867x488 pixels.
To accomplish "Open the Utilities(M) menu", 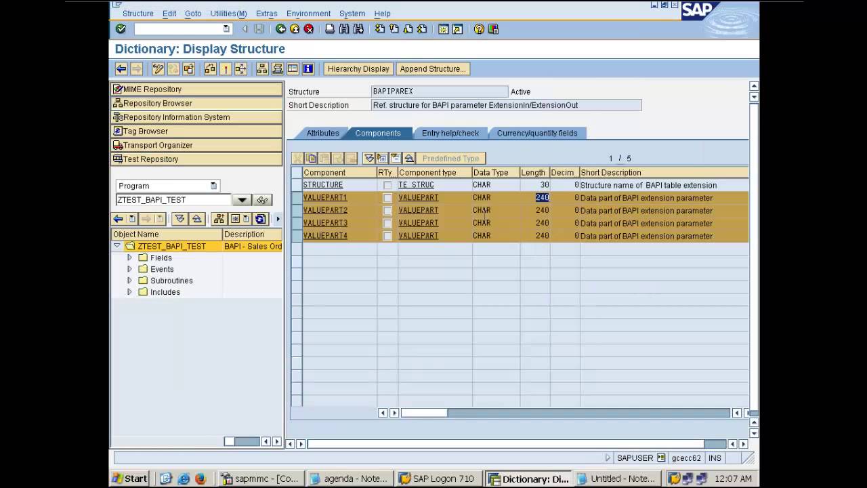I will tap(228, 14).
